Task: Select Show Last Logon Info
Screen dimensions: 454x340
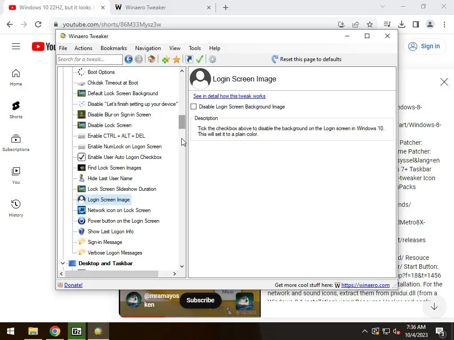Action: pos(110,232)
